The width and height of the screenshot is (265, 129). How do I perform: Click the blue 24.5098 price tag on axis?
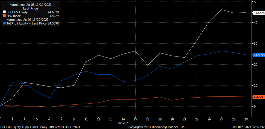point(258,55)
